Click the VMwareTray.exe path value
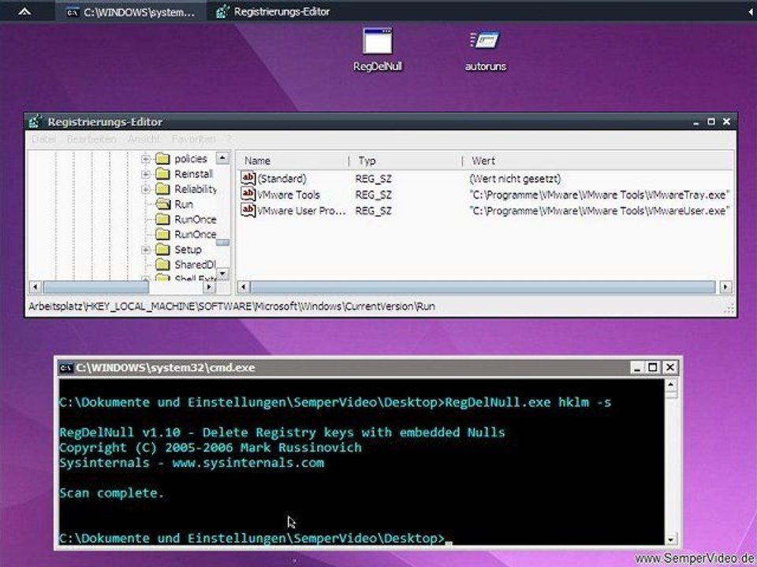Image resolution: width=757 pixels, height=567 pixels. pyautogui.click(x=599, y=195)
